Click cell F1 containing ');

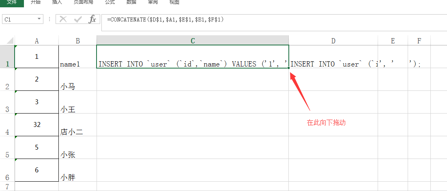point(419,57)
